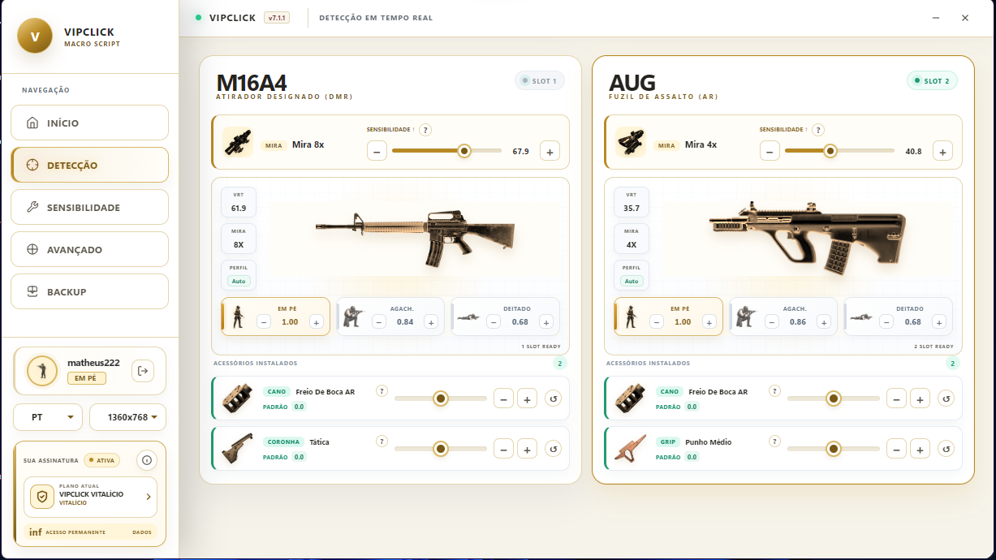Screen dimensions: 996x560
Task: Reset AUG Freio De Boca AR value
Action: (946, 398)
